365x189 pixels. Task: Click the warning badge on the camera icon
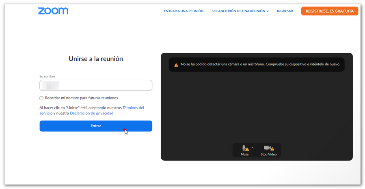pos(272,149)
